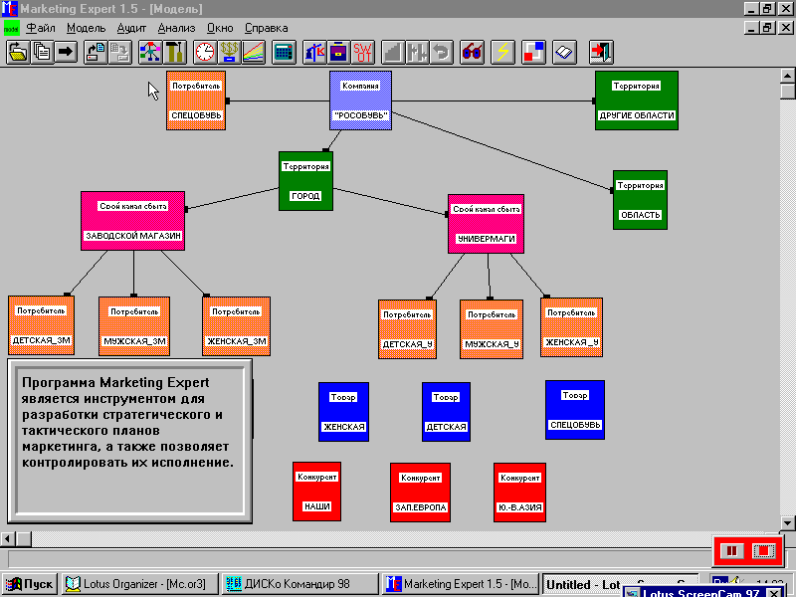The height and width of the screenshot is (597, 796).
Task: Click the greyed-out import table toolbar icon
Action: tap(120, 52)
